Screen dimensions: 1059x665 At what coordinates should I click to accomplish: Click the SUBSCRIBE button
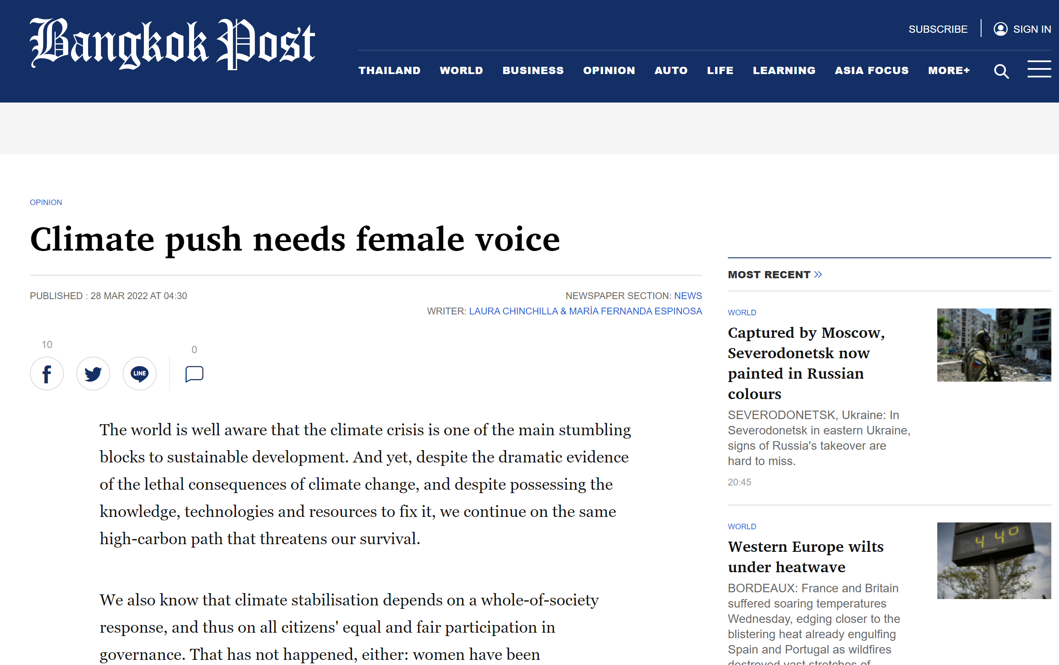coord(938,29)
